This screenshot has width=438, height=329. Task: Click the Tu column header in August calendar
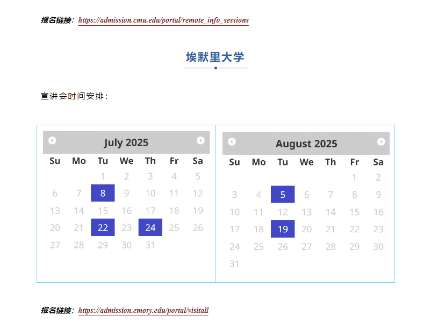(283, 162)
